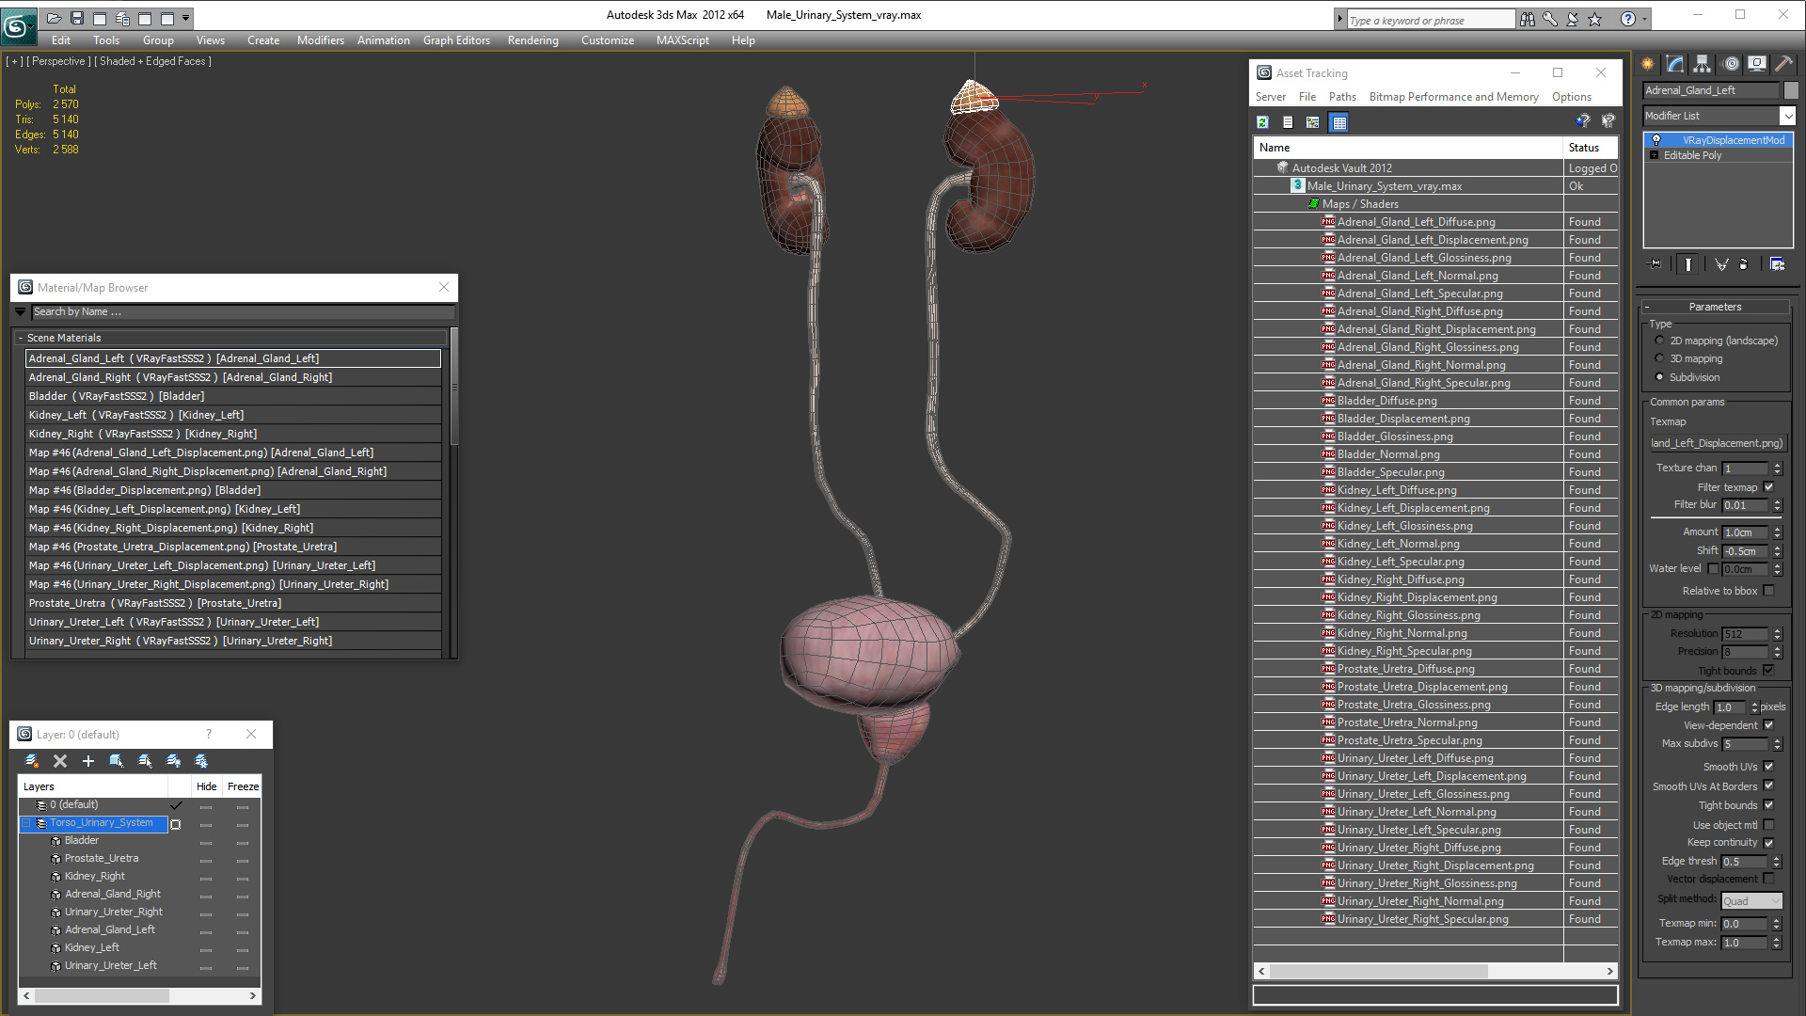
Task: Click Configure Modifier Sets icon
Action: (1777, 264)
